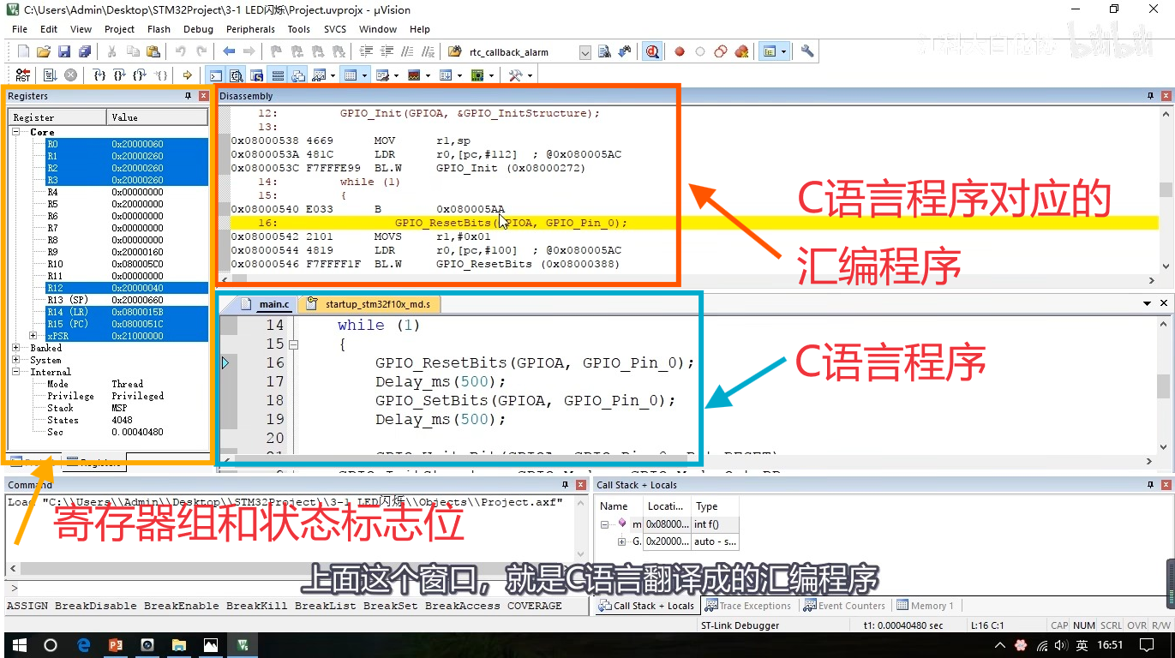Click the Show Next Statement yellow arrow

click(x=188, y=75)
